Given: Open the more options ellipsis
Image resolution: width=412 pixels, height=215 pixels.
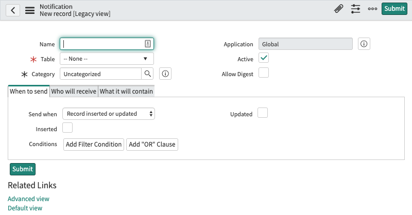Looking at the screenshot, I should (x=372, y=9).
